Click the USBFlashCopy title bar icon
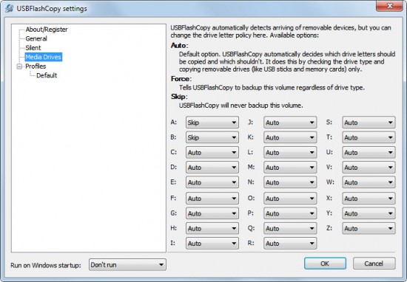 pyautogui.click(x=9, y=8)
